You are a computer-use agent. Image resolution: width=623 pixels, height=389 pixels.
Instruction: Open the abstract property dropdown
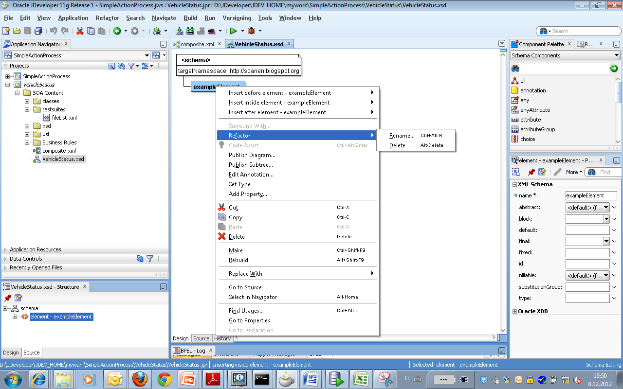(x=607, y=207)
